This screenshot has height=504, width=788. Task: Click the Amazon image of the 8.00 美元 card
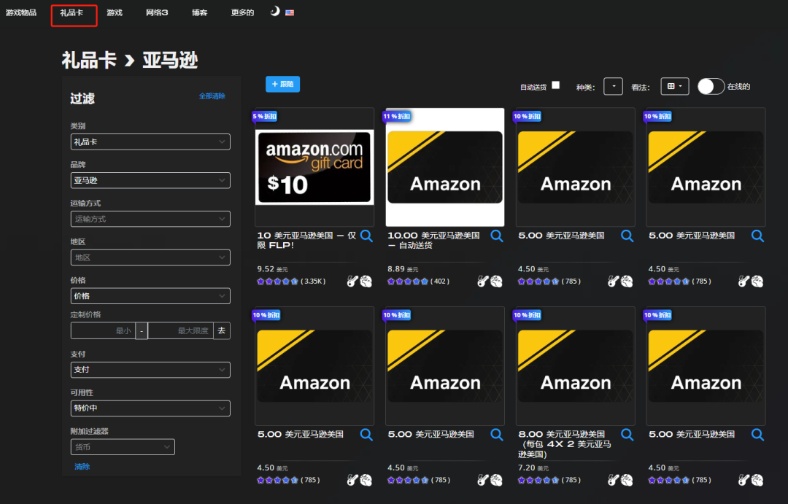click(576, 366)
